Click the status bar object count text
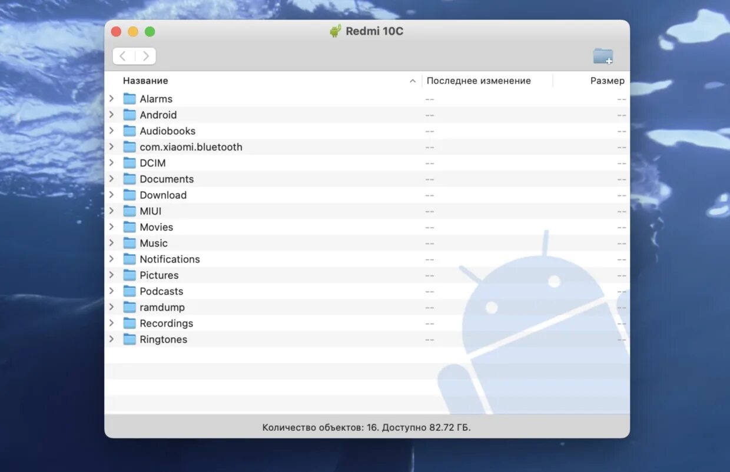 [x=367, y=427]
